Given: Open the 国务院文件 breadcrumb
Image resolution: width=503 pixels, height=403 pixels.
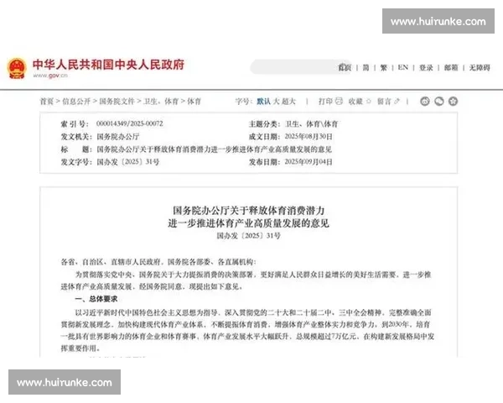Looking at the screenshot, I should 117,102.
